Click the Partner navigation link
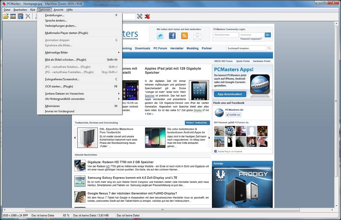 pyautogui.click(x=207, y=48)
